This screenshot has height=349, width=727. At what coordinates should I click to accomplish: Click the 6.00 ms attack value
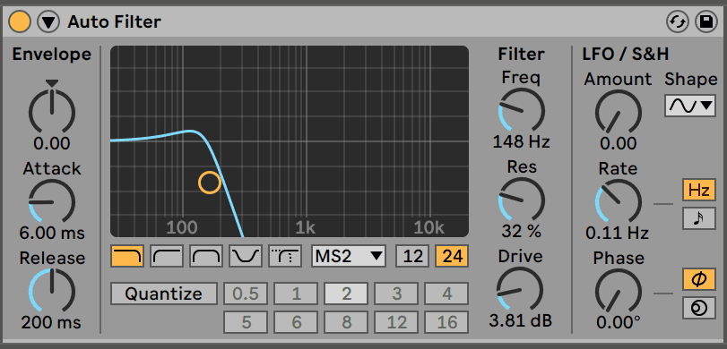[x=52, y=233]
